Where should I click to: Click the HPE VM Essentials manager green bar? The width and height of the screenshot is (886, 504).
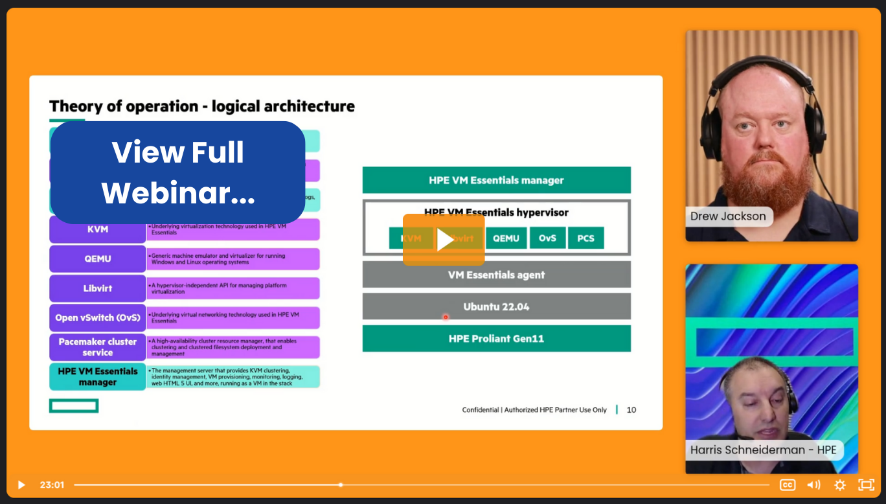[496, 180]
